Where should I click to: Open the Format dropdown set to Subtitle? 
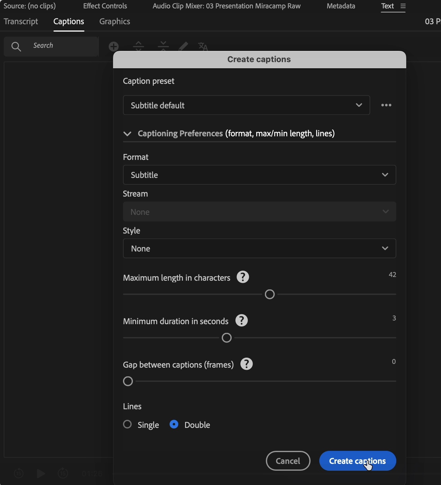(260, 175)
